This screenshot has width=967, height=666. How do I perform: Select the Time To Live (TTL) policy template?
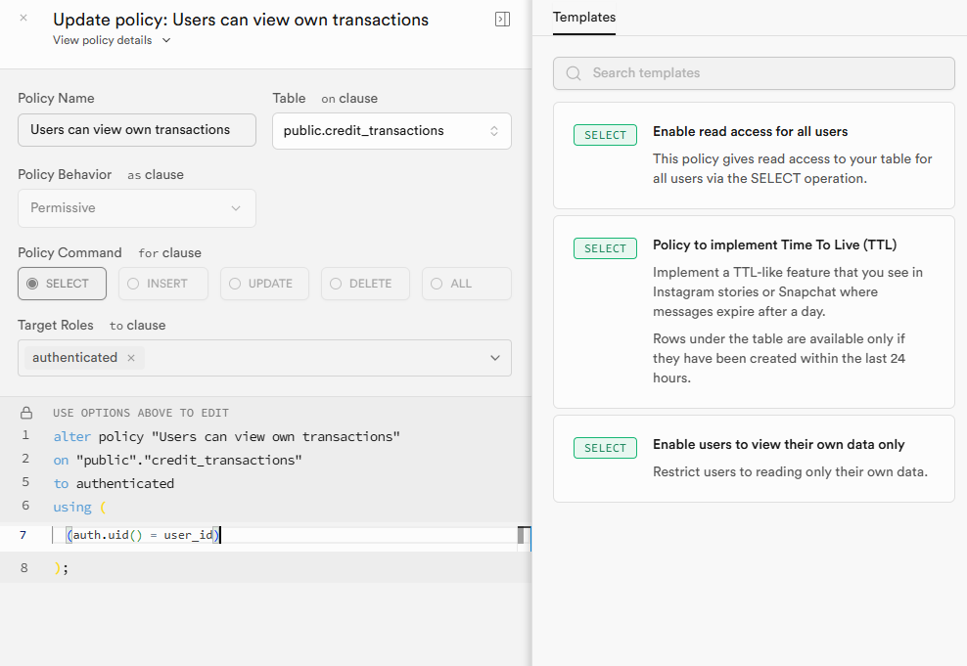point(754,312)
